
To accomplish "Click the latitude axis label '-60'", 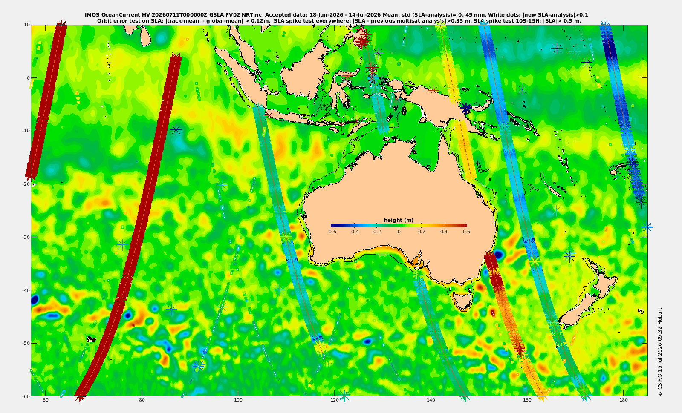I will point(26,396).
